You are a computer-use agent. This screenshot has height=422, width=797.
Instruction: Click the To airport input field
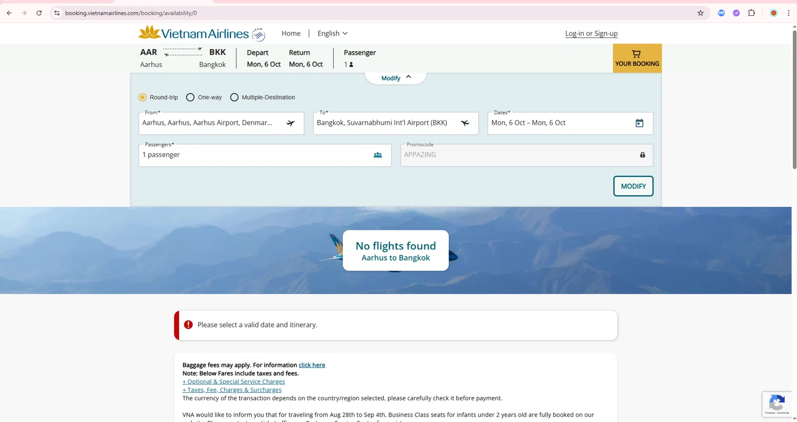396,123
